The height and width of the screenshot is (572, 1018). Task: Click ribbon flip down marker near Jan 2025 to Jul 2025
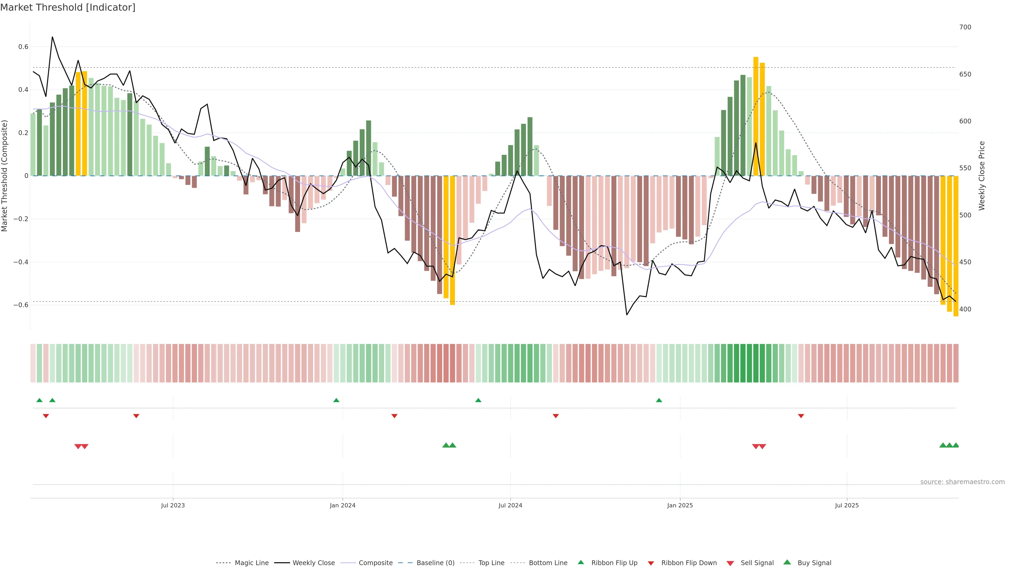801,416
